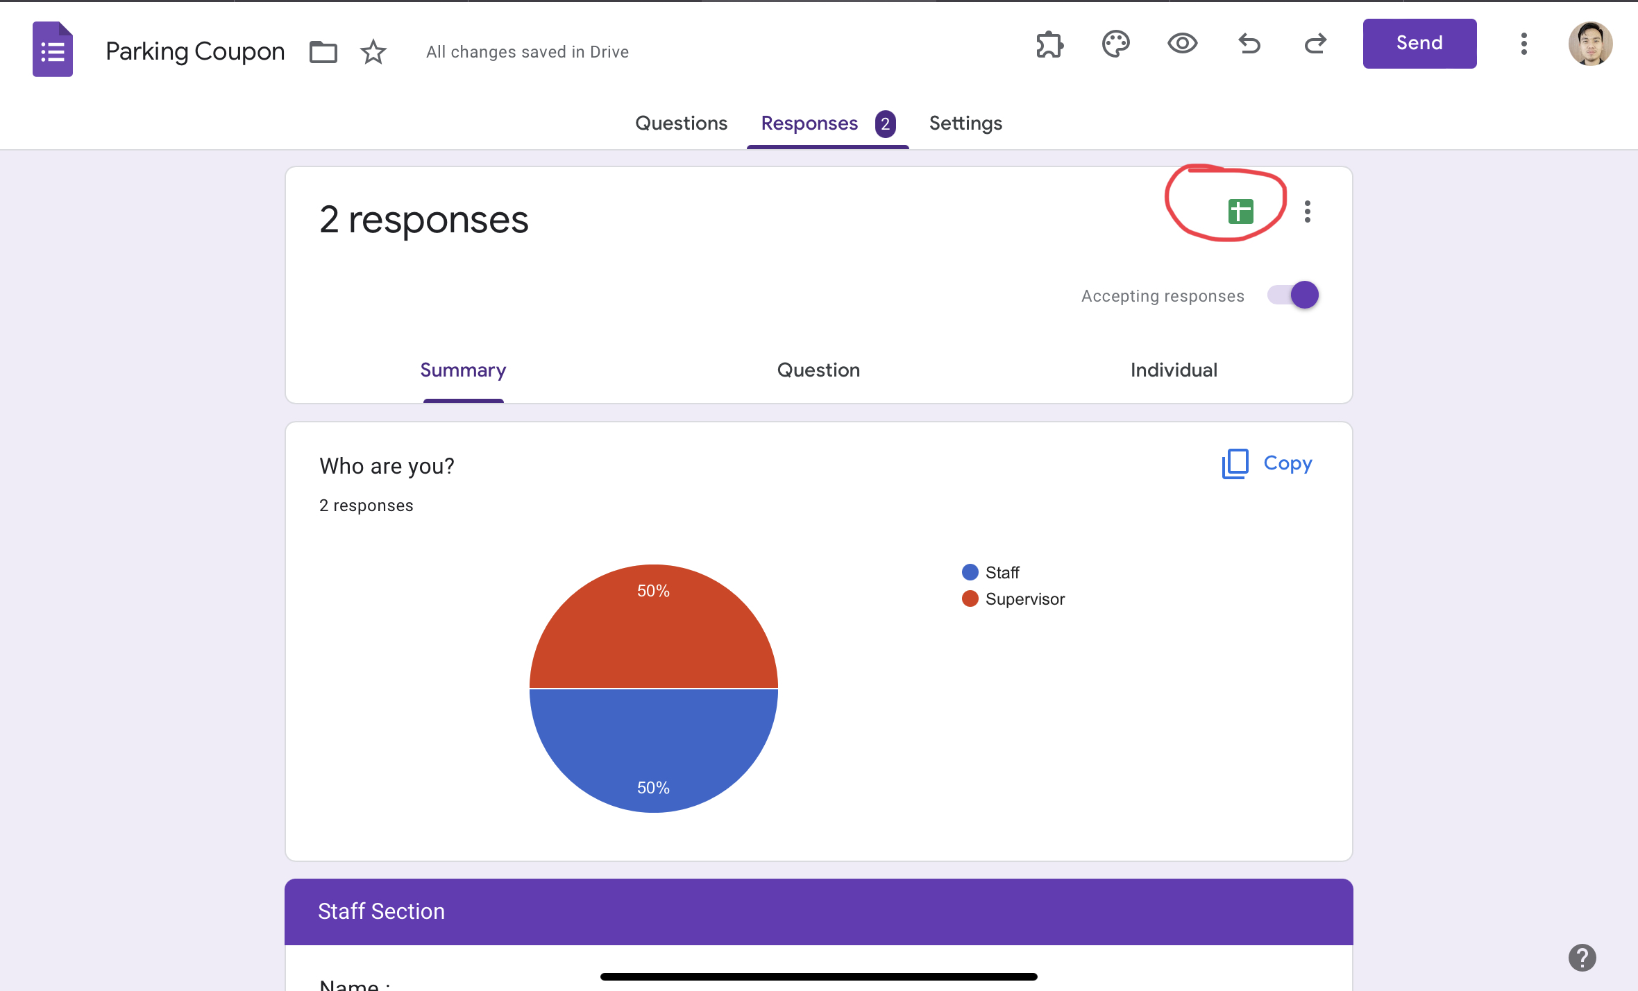
Task: Click the Redo icon
Action: 1316,43
